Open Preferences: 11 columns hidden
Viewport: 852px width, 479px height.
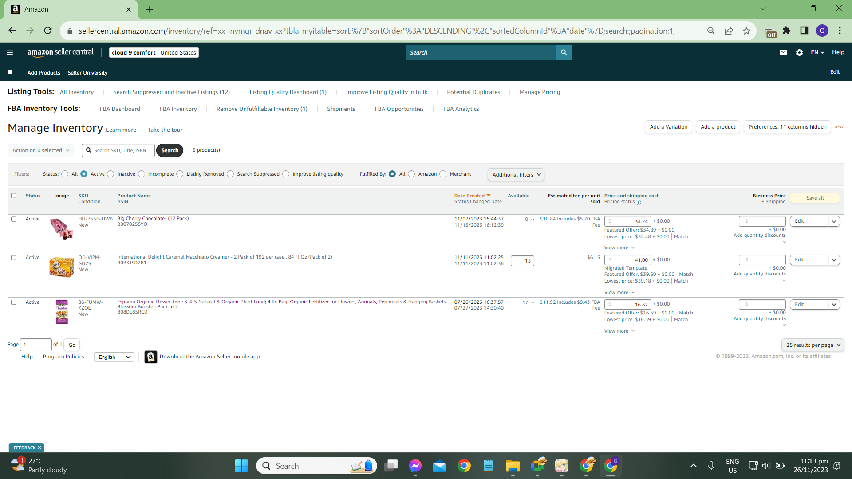coord(787,127)
